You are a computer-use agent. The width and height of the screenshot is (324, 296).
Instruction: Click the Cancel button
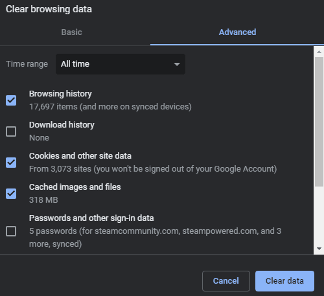226,281
